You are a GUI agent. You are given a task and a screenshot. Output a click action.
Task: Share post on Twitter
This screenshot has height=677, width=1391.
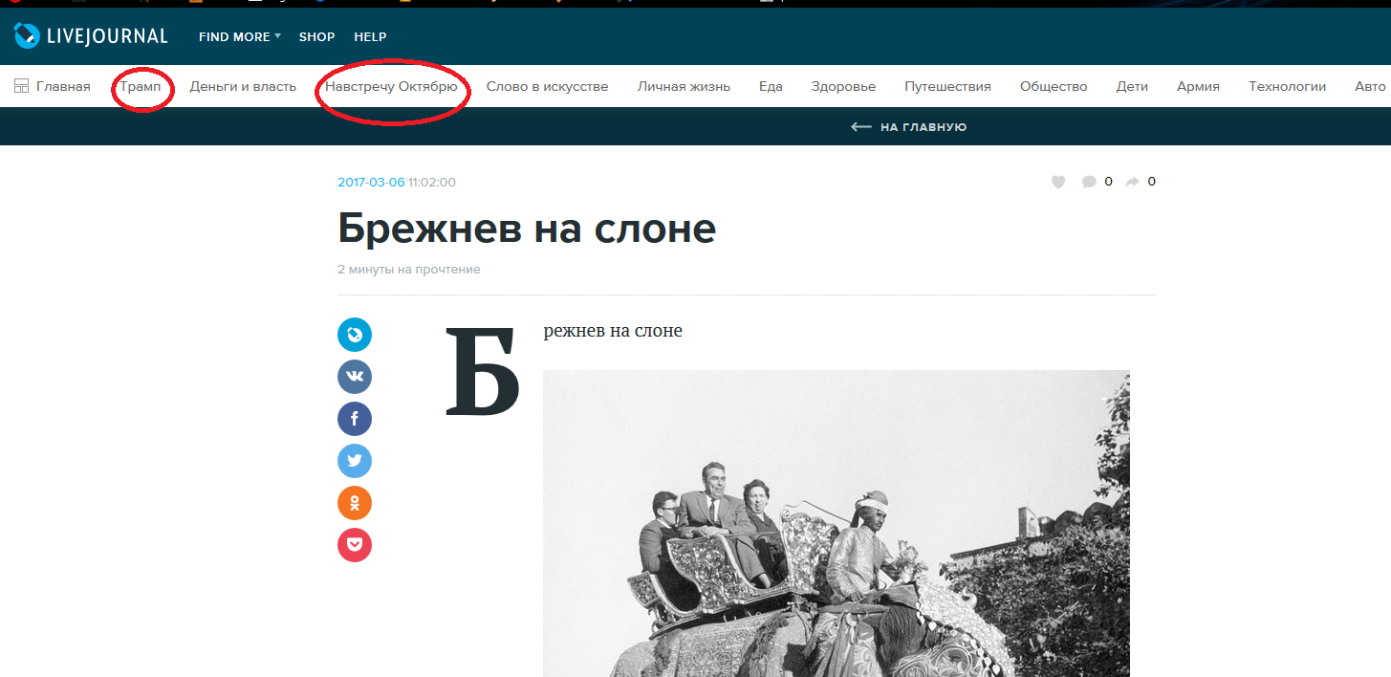pos(355,461)
